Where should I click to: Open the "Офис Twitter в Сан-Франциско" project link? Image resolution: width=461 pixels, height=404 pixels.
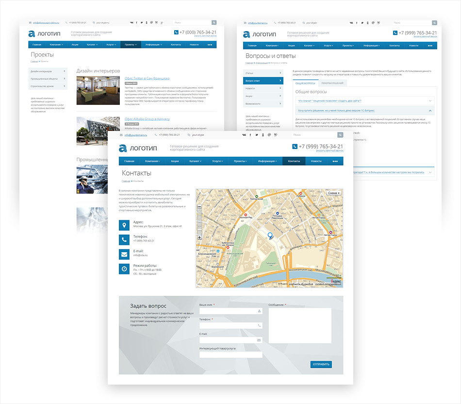(147, 78)
